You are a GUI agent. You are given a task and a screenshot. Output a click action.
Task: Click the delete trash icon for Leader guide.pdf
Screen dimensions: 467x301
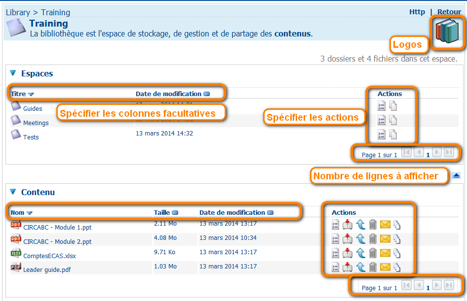point(373,267)
